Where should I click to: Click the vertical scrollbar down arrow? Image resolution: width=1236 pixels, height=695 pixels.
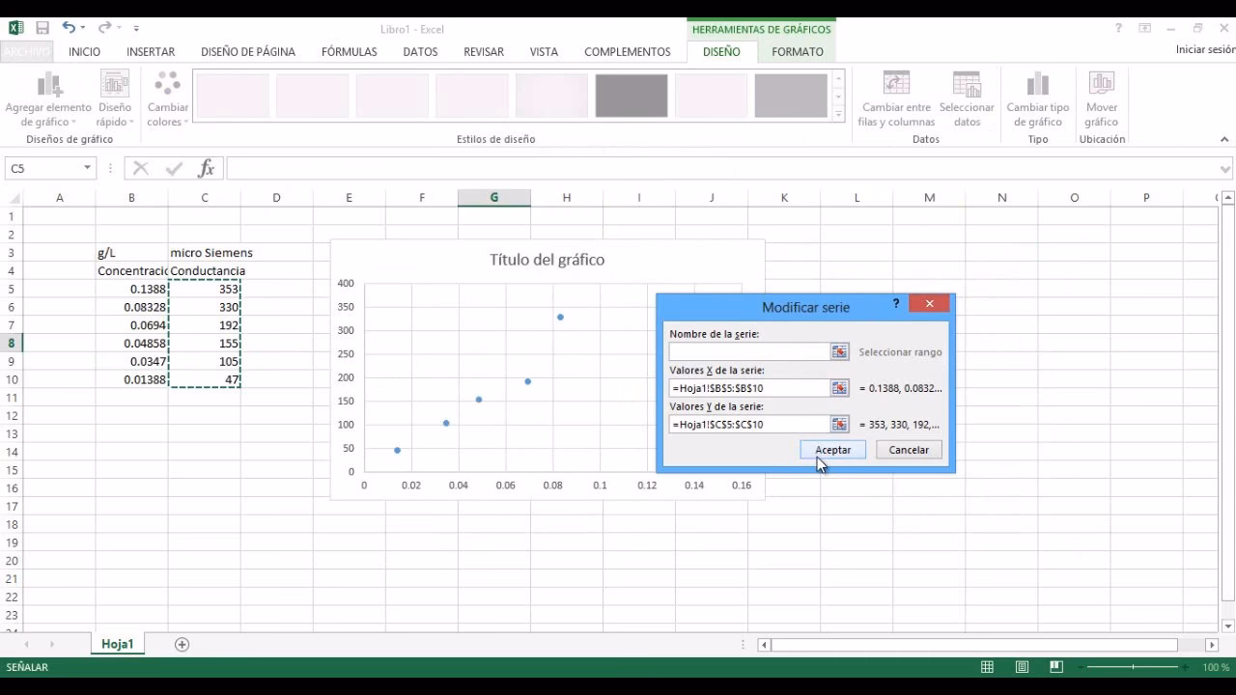pyautogui.click(x=1227, y=625)
